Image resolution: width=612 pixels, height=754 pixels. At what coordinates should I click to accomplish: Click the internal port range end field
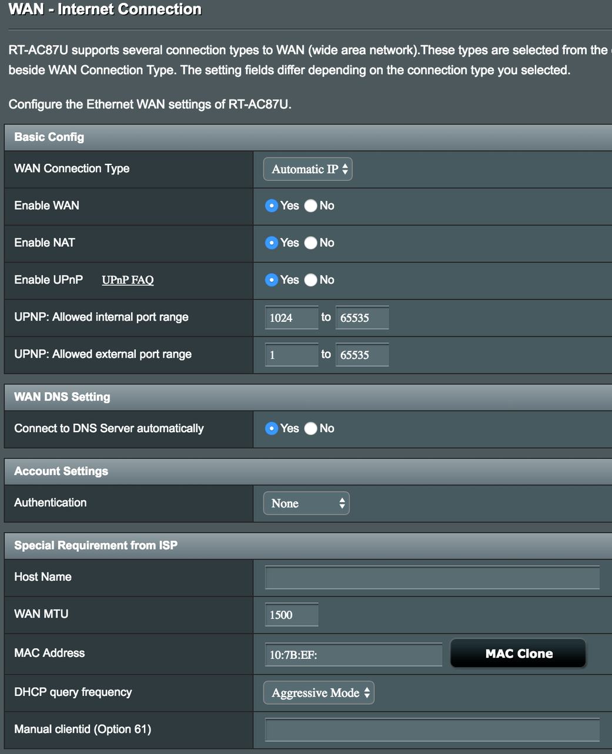click(x=362, y=318)
